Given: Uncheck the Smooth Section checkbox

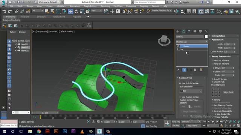Looking at the screenshot, I should click(212, 79).
